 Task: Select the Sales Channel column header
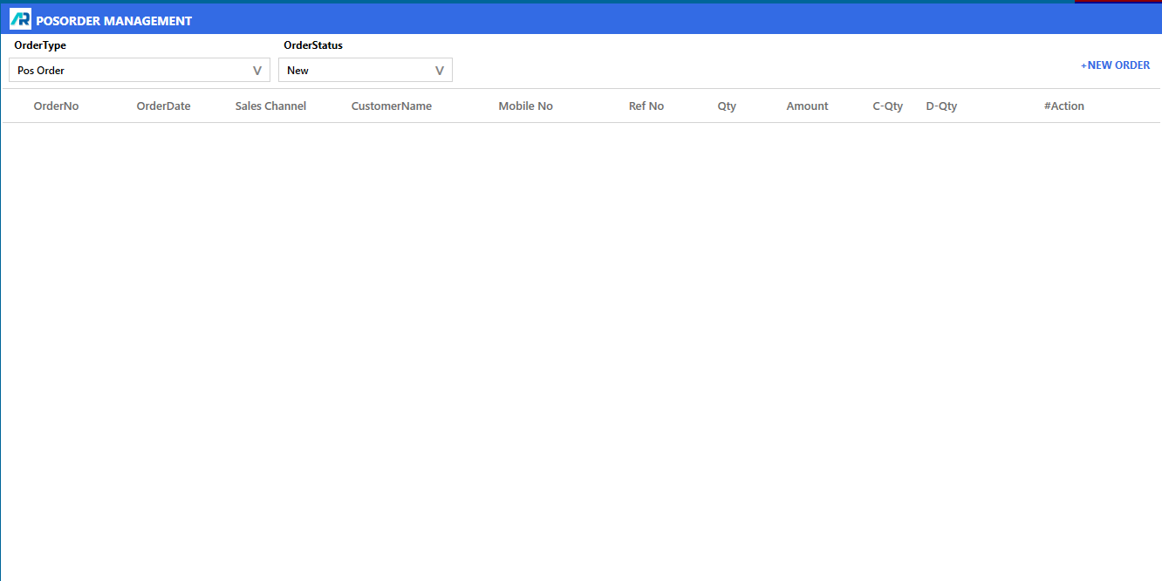tap(270, 106)
